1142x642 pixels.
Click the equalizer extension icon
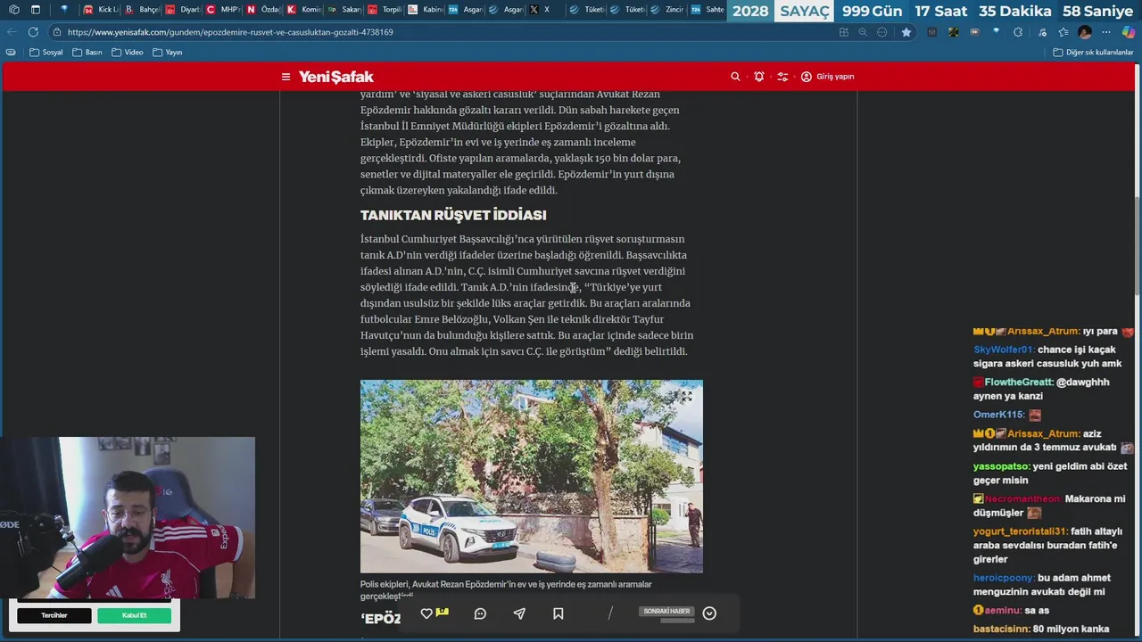(x=932, y=32)
